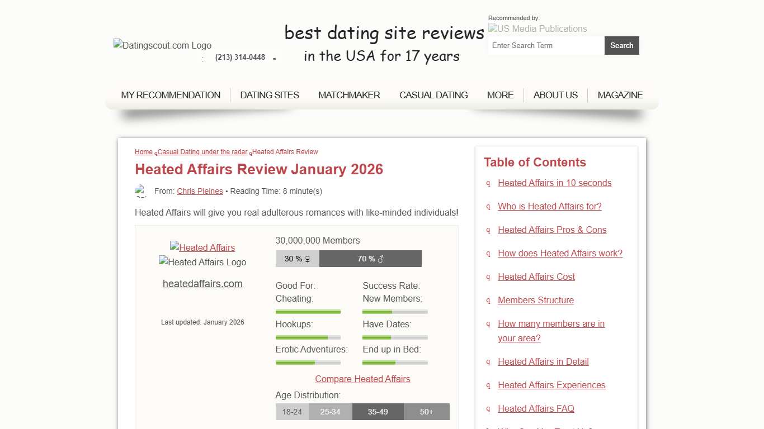
Task: Click the Heated Affairs logo image
Action: pos(202,262)
